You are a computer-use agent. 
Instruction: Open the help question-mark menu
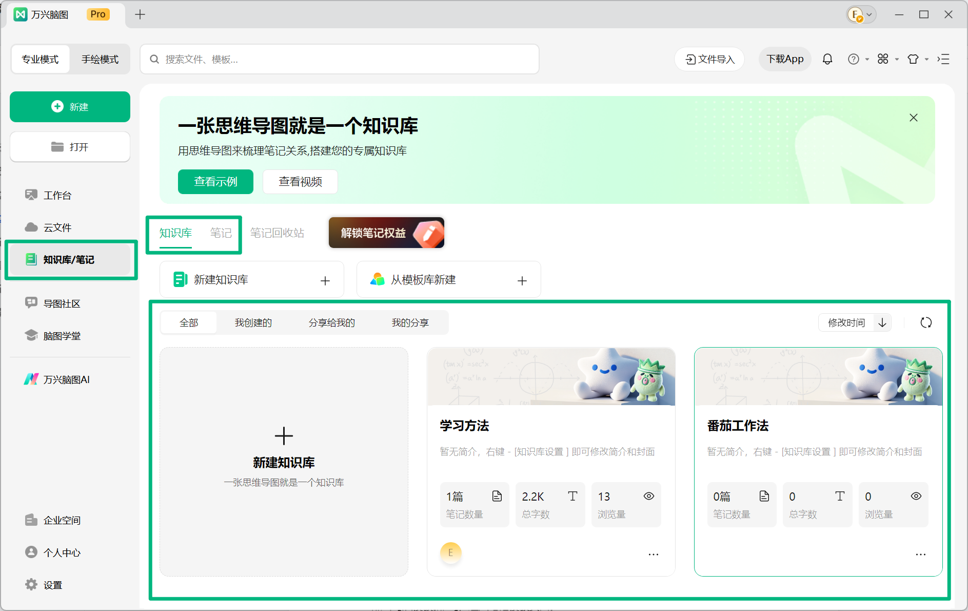[x=858, y=59]
